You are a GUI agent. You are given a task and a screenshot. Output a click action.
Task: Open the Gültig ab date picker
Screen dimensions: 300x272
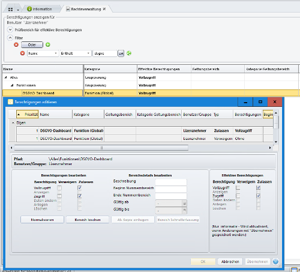click(184, 204)
